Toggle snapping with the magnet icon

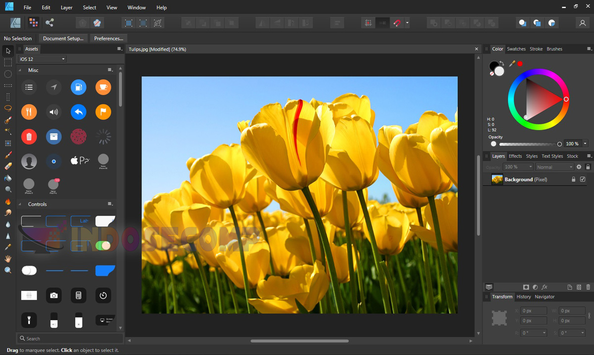[x=397, y=23]
